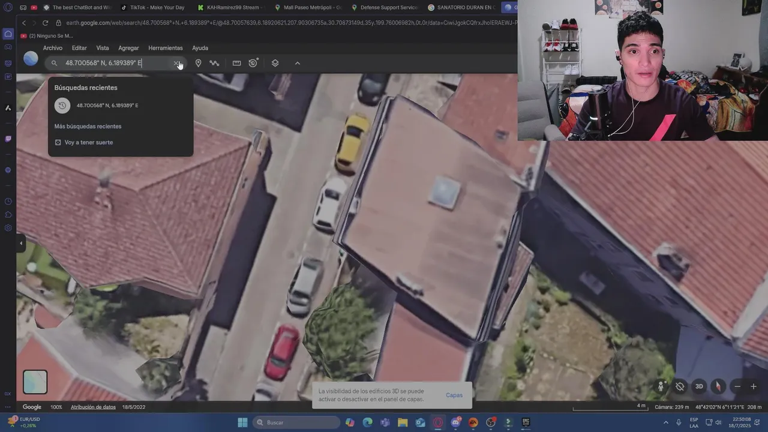
Task: Click the imagery date 18/5/2022
Action: click(x=134, y=407)
